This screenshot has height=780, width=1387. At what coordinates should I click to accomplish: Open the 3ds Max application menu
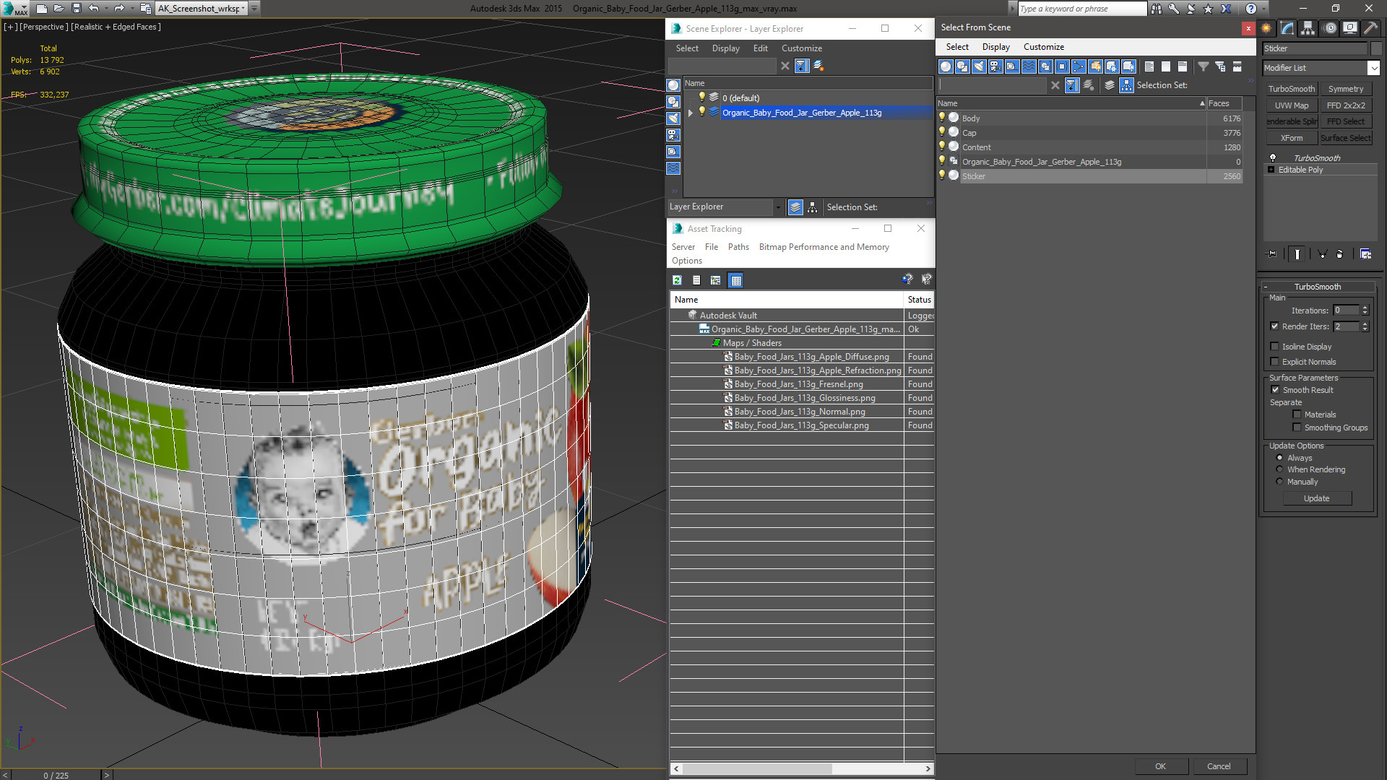pos(14,9)
